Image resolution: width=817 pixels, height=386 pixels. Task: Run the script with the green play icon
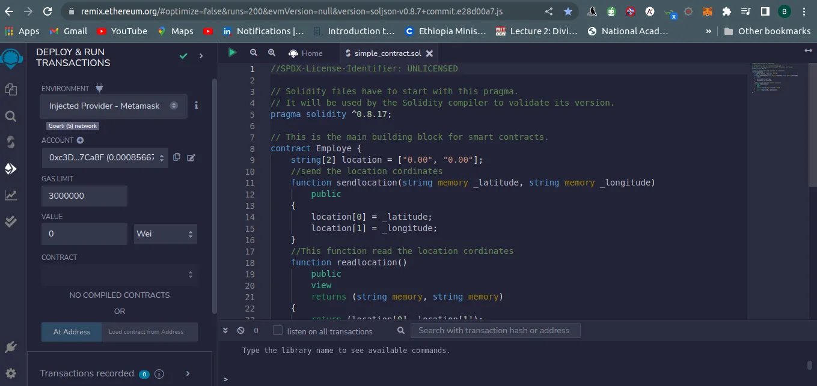click(232, 52)
